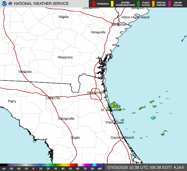
Task: Click the green Flash Flood legend swatch
Action: (x=138, y=4)
